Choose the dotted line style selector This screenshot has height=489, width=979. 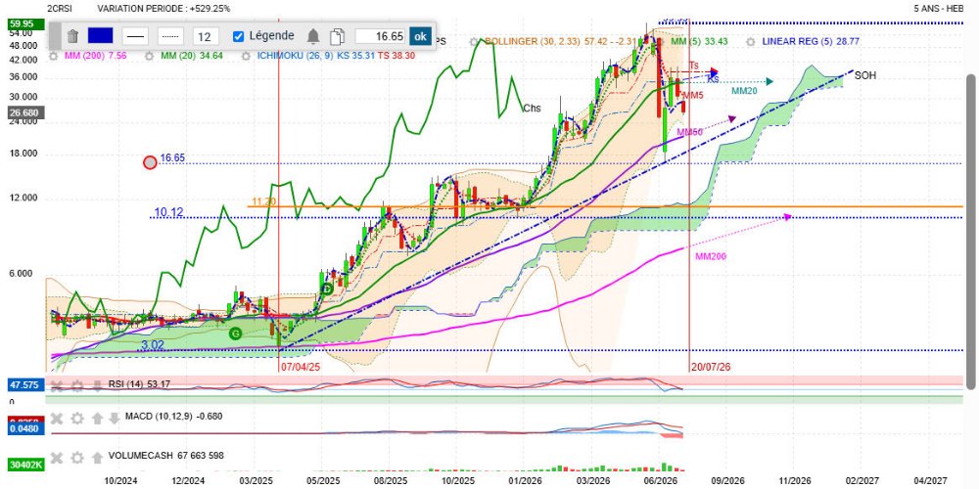tap(170, 36)
